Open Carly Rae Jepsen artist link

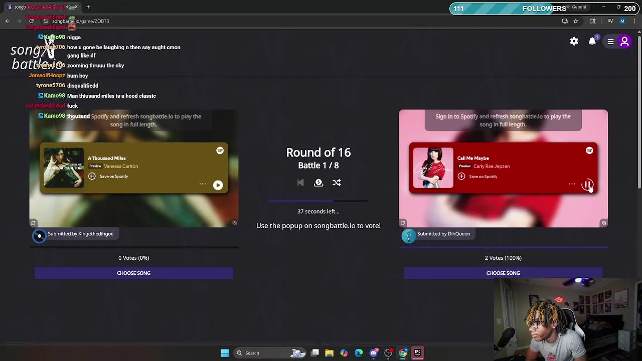tap(492, 166)
